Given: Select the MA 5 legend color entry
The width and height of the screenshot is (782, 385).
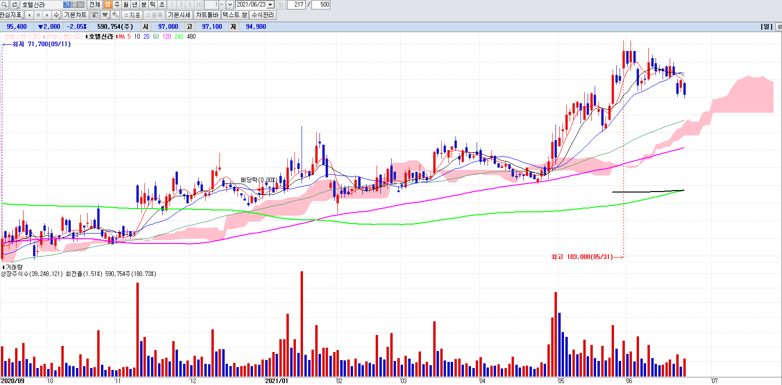Looking at the screenshot, I should click(x=124, y=36).
